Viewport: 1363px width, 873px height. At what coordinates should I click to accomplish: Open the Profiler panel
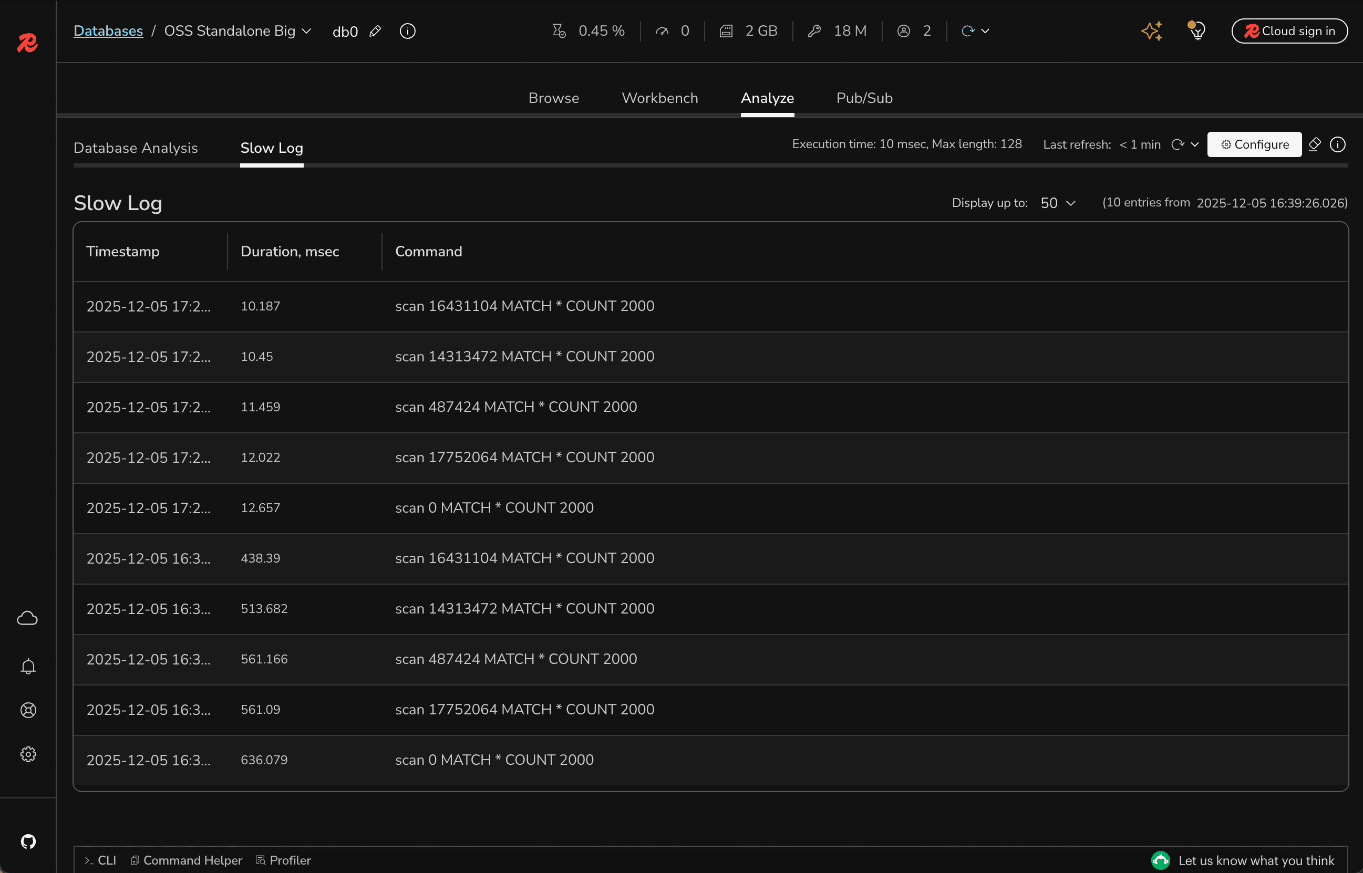283,860
